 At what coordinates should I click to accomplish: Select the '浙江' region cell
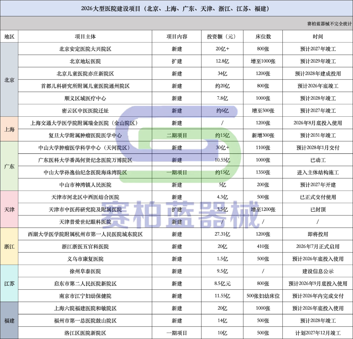click(9, 246)
